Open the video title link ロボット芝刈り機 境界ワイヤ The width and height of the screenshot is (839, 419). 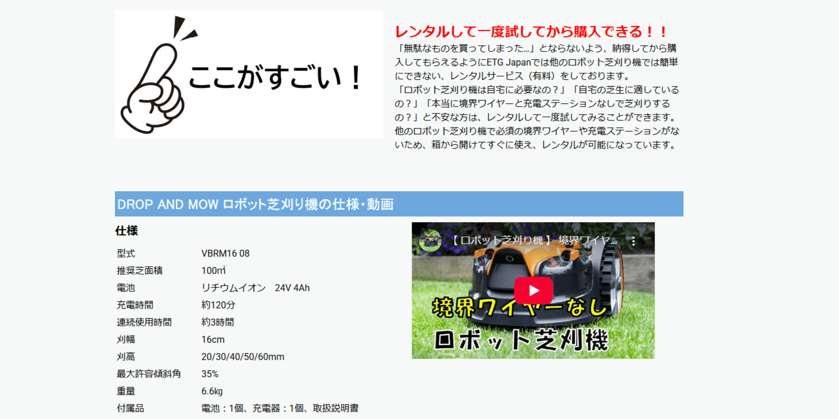tap(533, 241)
